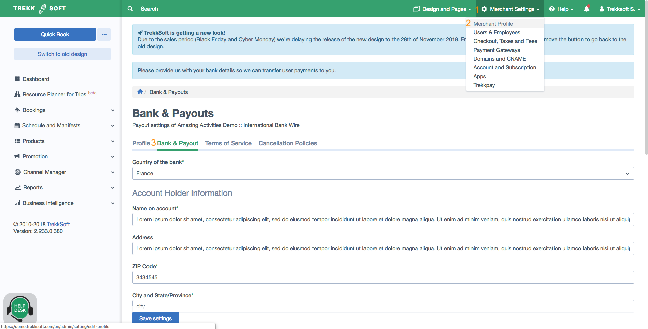This screenshot has height=329, width=648.
Task: Open the TrekkSoft copyright link
Action: pos(58,224)
